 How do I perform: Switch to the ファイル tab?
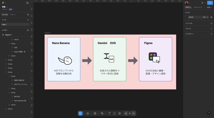pyautogui.click(x=5, y=15)
